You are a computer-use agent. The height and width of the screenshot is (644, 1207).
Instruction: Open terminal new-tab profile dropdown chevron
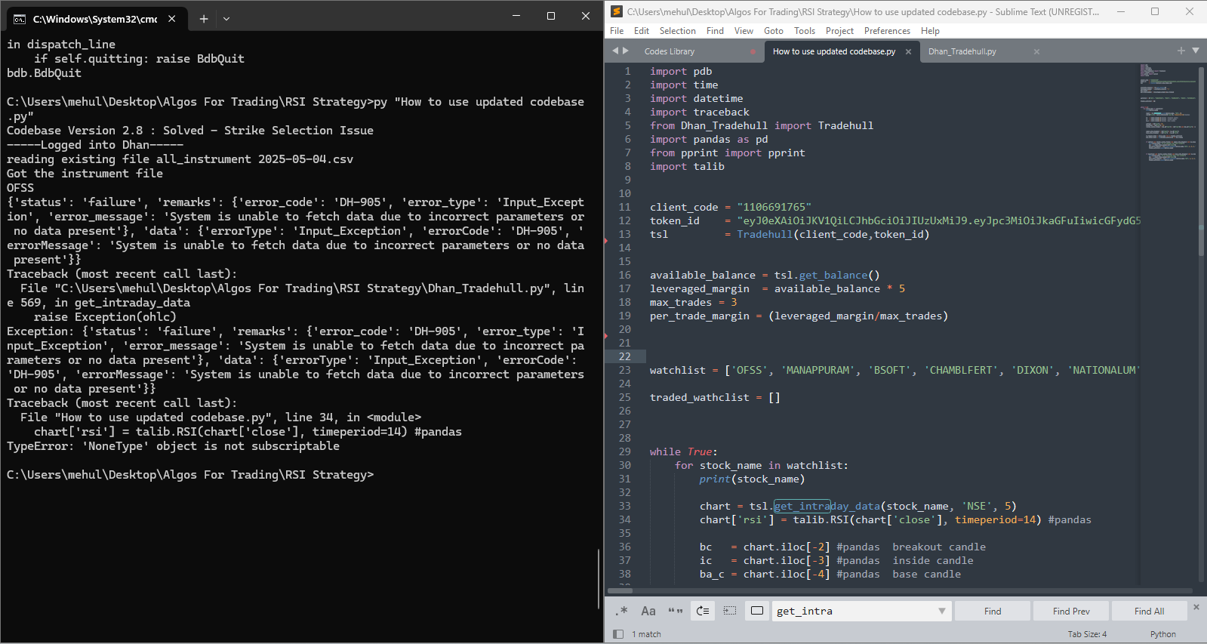click(x=226, y=18)
